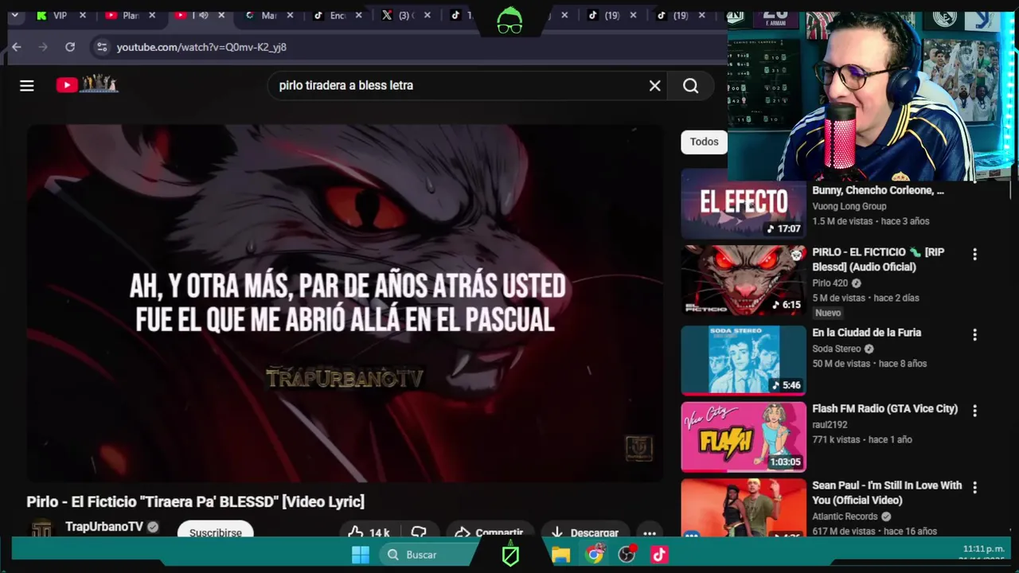Switch to the 'Enc' TikTok tab
Screen dimensions: 1019x573
331,15
